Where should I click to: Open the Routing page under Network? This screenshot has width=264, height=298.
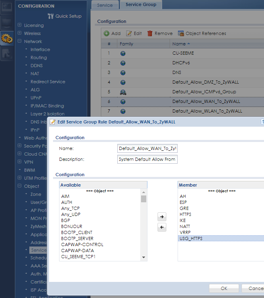(x=39, y=58)
